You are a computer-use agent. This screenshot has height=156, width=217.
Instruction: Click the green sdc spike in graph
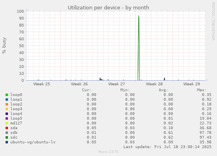pyautogui.click(x=139, y=48)
